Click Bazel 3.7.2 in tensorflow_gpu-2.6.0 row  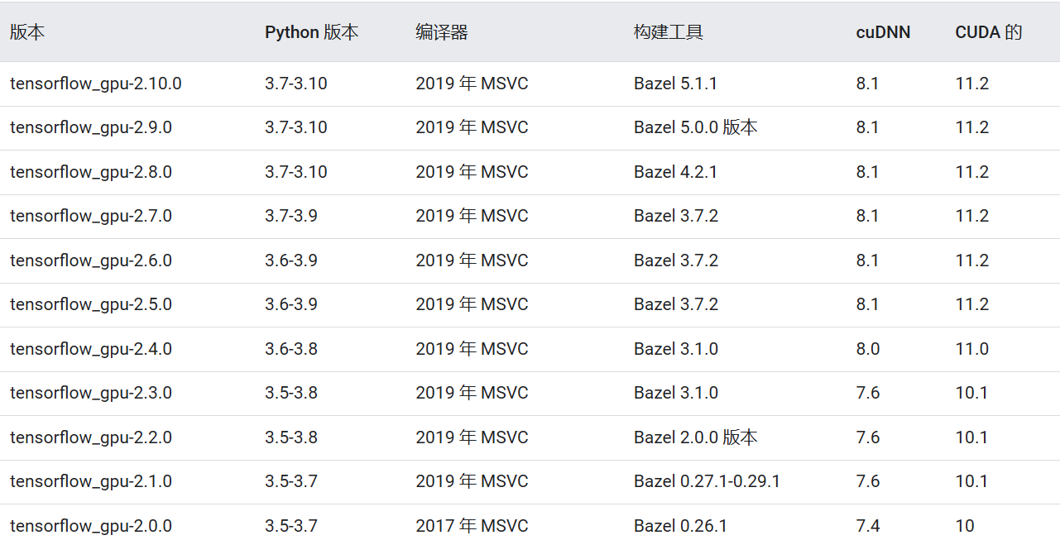pos(676,260)
